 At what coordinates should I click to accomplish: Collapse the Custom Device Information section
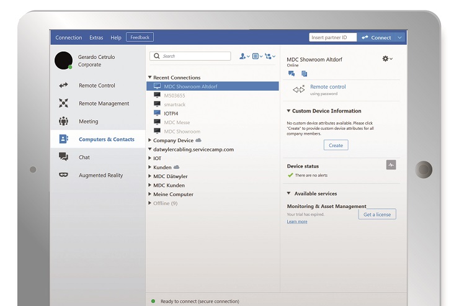click(289, 111)
